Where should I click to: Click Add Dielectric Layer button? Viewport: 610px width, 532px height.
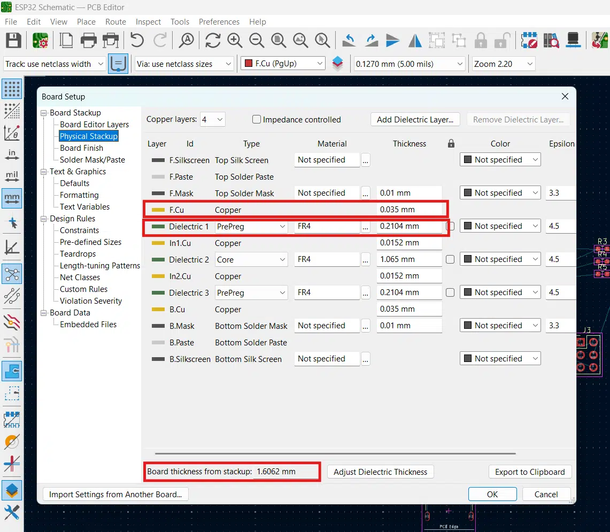(x=415, y=119)
